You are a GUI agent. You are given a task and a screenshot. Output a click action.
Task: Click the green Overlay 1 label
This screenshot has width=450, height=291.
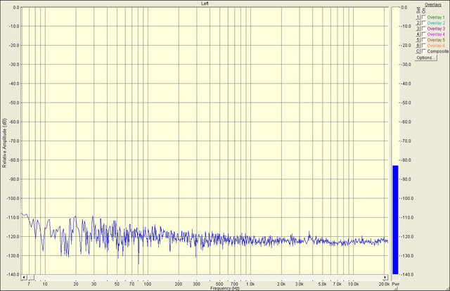(x=436, y=18)
